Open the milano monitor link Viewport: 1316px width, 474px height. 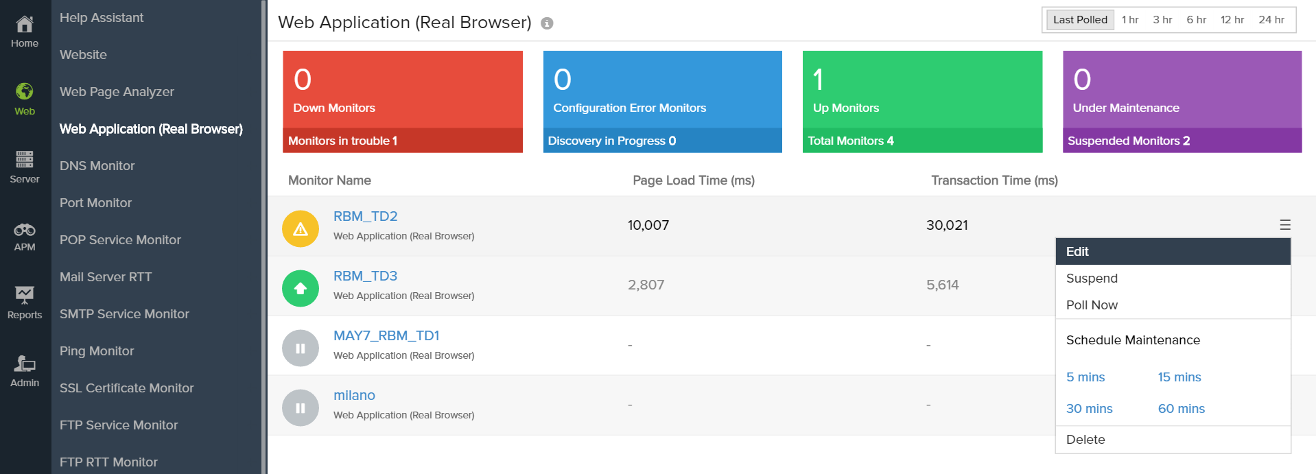click(354, 395)
